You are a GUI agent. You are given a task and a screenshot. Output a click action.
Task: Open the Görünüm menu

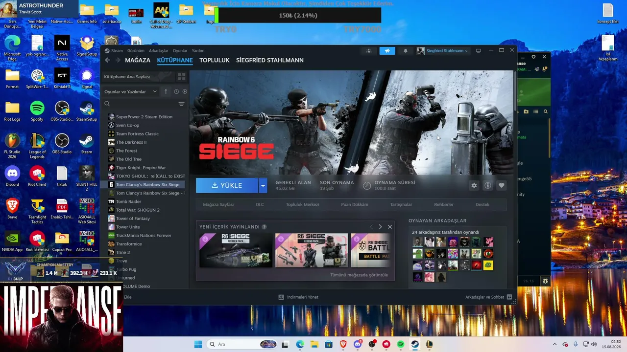(x=136, y=50)
